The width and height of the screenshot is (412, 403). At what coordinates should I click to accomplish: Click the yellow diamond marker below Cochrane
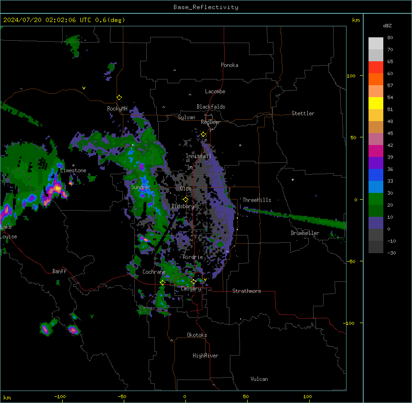[x=163, y=283]
